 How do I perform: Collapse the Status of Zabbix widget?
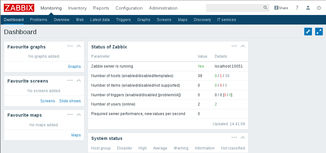coord(243,46)
